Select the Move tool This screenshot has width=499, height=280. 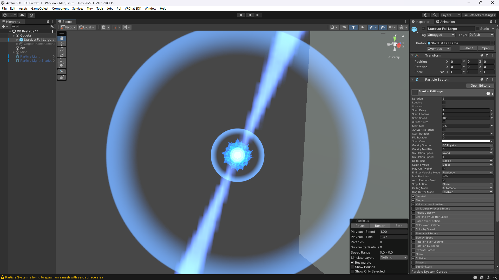(x=62, y=44)
